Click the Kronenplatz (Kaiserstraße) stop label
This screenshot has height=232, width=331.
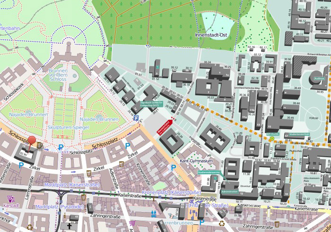coord(171,193)
